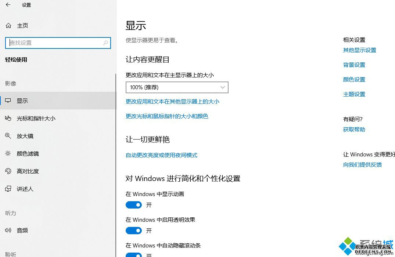This screenshot has height=257, width=395.
Task: Click the 听力 section label
Action: coord(11,213)
